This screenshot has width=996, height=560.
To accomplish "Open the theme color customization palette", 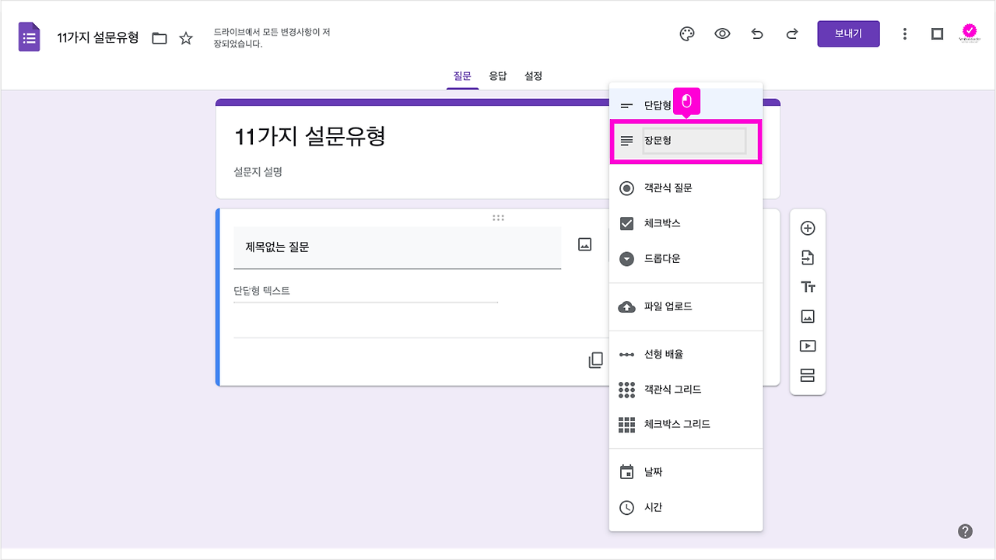I will 686,33.
